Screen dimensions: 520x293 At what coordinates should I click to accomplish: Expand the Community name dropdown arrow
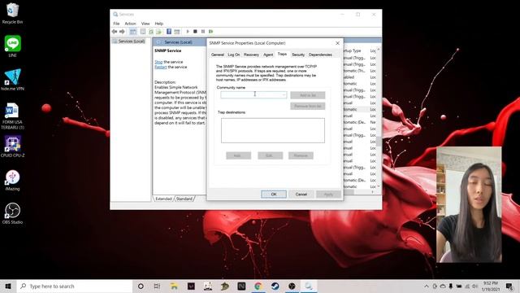284,94
